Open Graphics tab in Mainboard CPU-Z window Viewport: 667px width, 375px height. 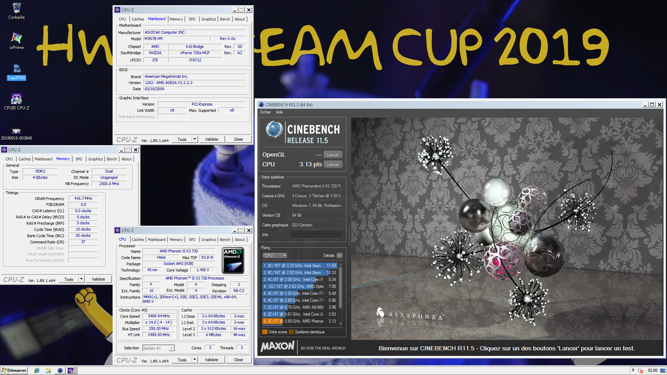point(208,19)
